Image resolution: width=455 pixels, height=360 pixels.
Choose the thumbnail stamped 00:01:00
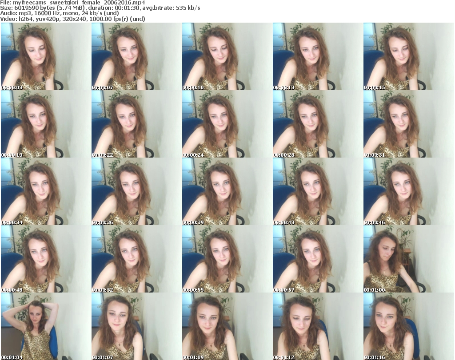click(x=409, y=259)
